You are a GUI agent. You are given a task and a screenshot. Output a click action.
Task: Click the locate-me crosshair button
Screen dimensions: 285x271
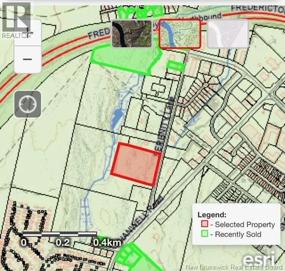(x=27, y=104)
